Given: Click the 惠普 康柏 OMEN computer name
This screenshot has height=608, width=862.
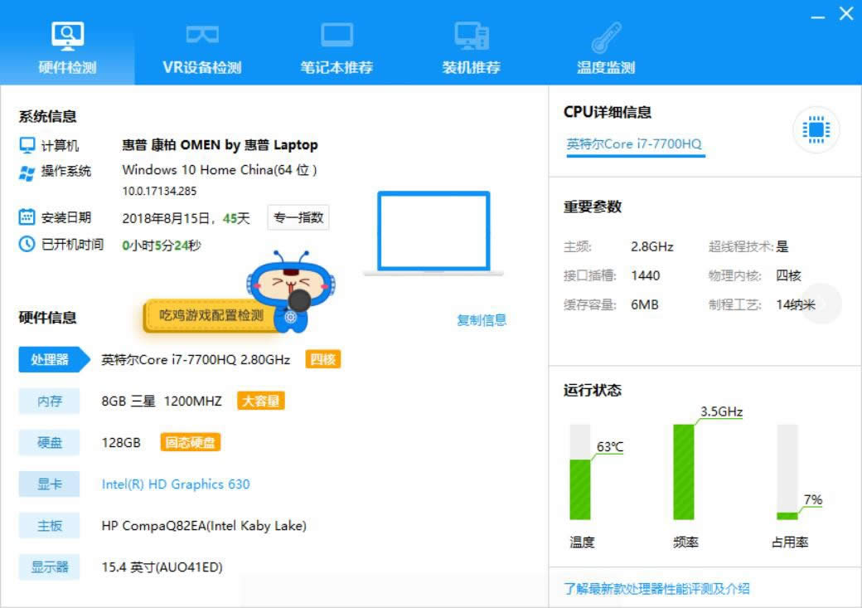Looking at the screenshot, I should (220, 145).
